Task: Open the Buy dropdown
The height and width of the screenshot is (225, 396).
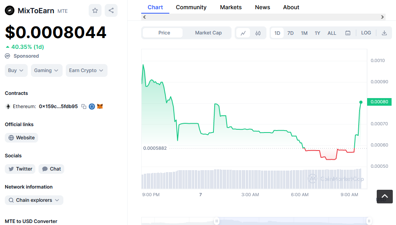Action: (x=16, y=70)
